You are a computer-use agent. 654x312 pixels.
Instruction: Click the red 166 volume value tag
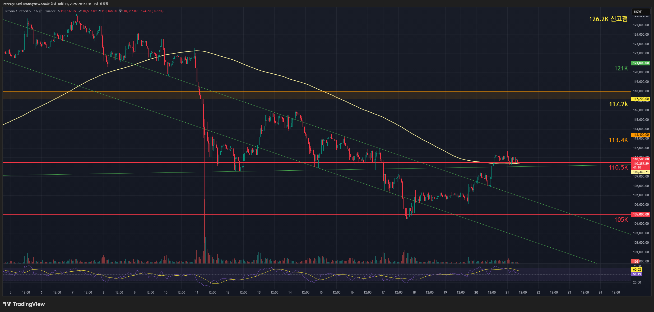coord(636,262)
